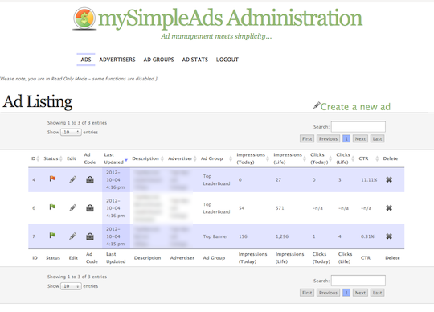The height and width of the screenshot is (312, 434).
Task: Click the top First pagination button
Action: 307,138
